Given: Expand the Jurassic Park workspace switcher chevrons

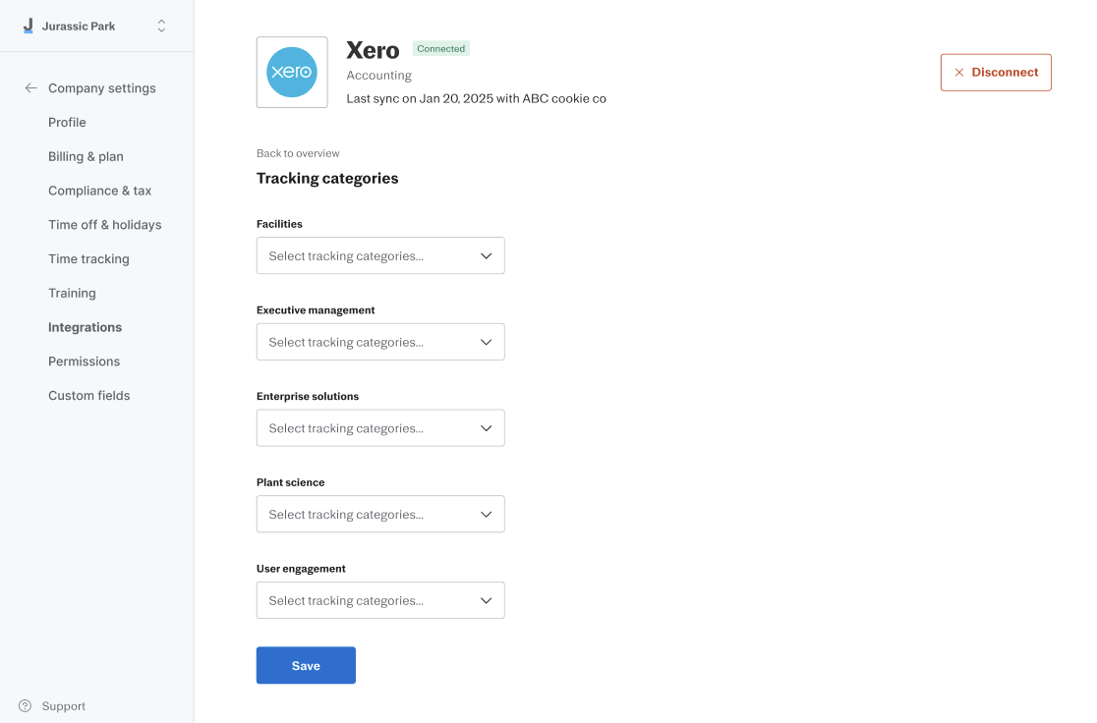Looking at the screenshot, I should pos(161,26).
